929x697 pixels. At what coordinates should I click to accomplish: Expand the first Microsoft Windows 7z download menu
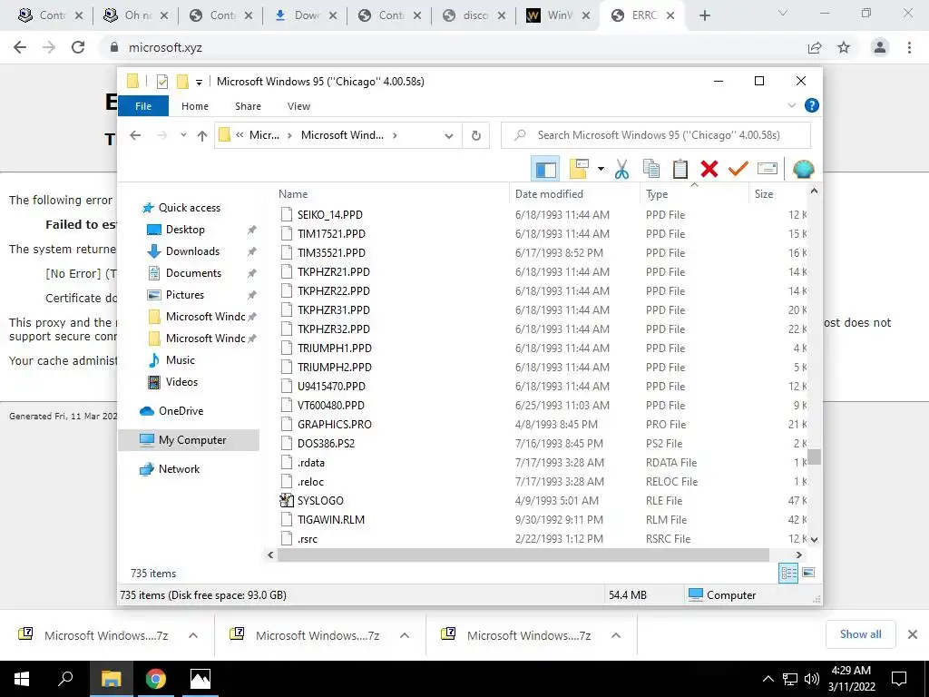click(x=193, y=635)
